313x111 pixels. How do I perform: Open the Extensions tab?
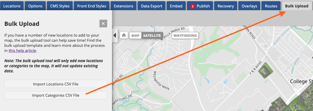124,6
